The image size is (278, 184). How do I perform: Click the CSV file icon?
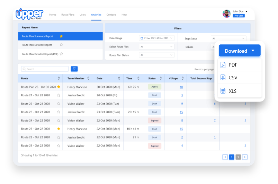point(223,77)
